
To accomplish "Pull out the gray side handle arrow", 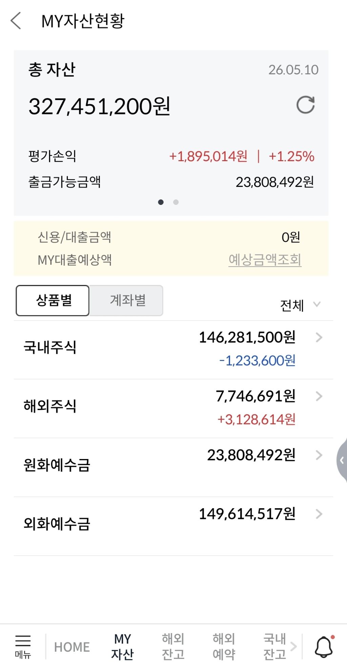I will [x=342, y=460].
